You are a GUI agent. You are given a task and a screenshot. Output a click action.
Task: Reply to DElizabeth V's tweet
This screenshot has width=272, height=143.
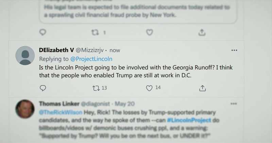pyautogui.click(x=43, y=88)
